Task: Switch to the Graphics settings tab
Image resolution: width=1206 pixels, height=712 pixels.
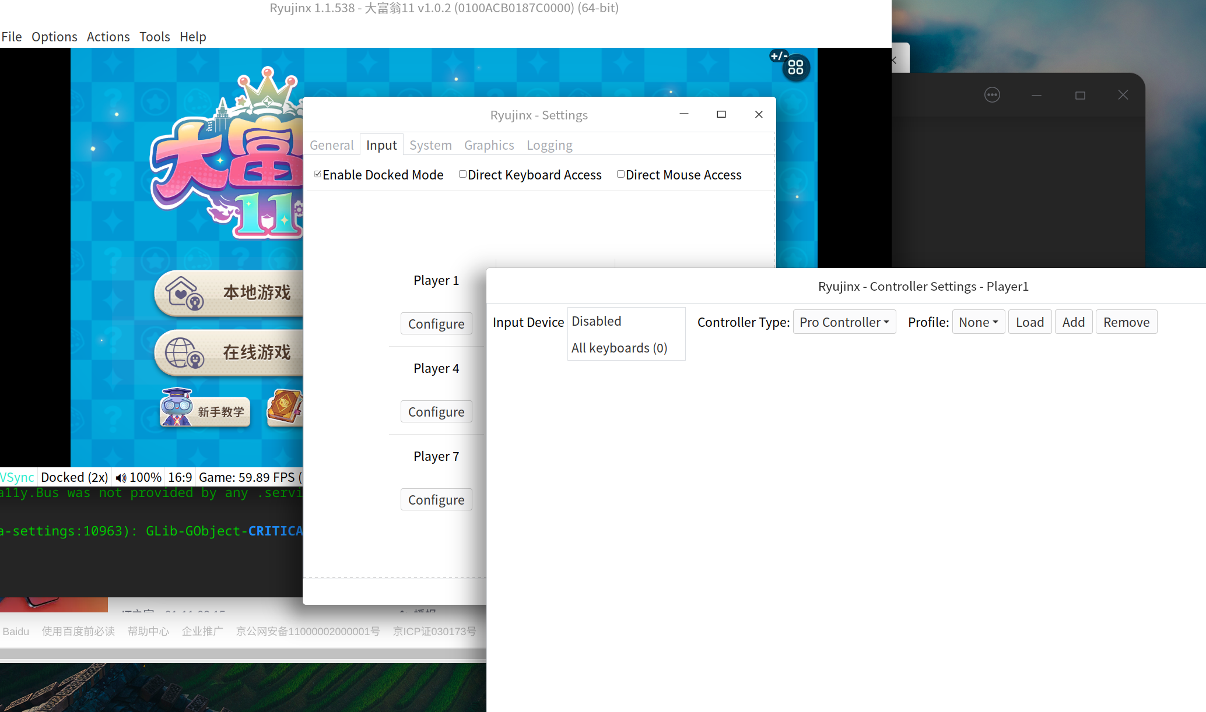Action: pyautogui.click(x=489, y=145)
